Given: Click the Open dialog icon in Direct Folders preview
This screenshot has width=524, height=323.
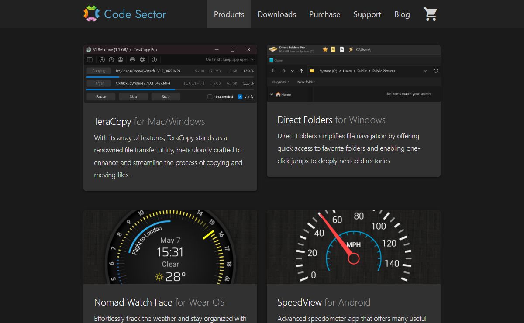Looking at the screenshot, I should (272, 61).
